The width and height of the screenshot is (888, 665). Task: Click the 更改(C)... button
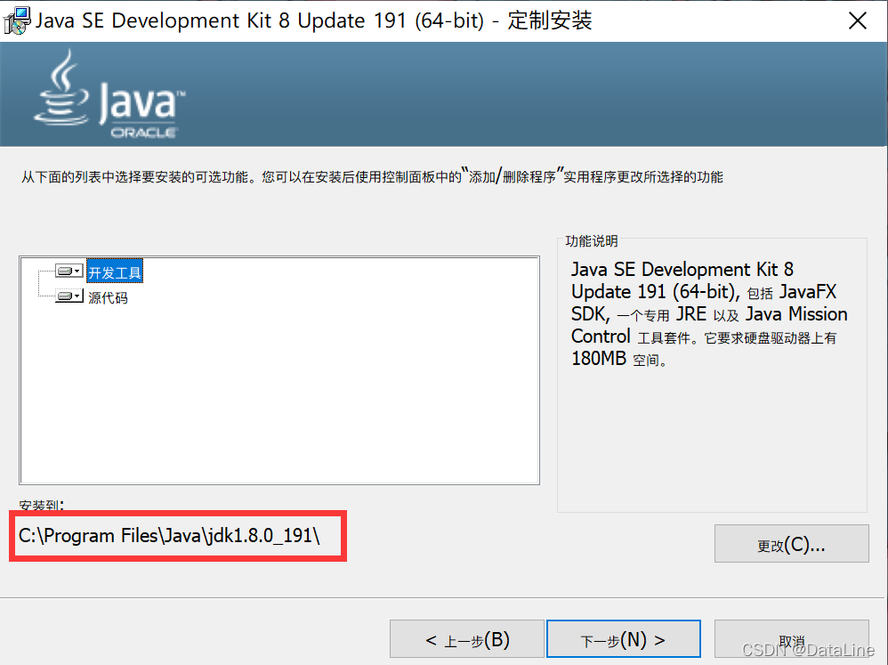click(x=791, y=544)
